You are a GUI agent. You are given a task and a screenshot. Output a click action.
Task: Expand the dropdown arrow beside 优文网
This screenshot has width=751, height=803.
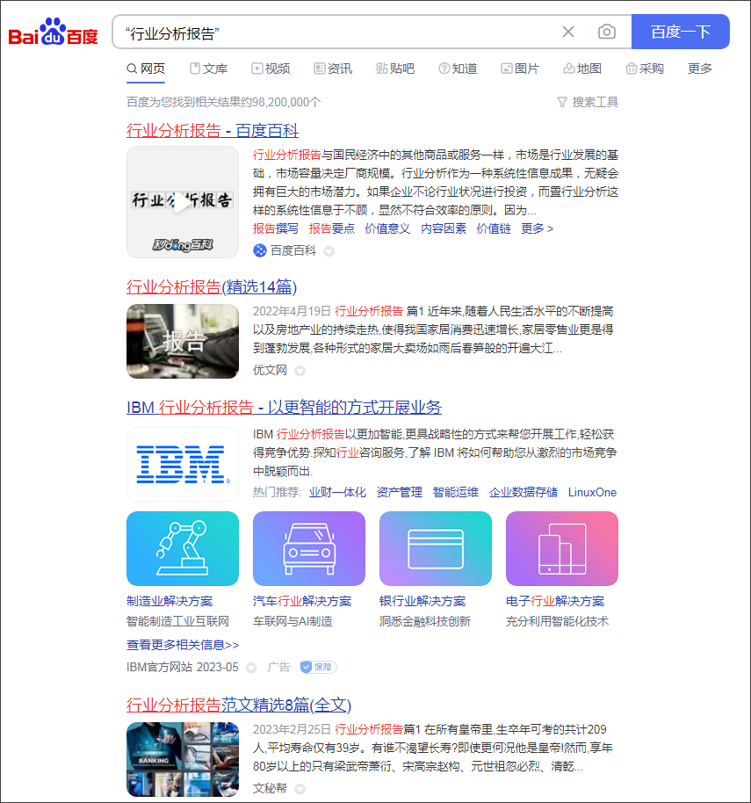click(300, 371)
